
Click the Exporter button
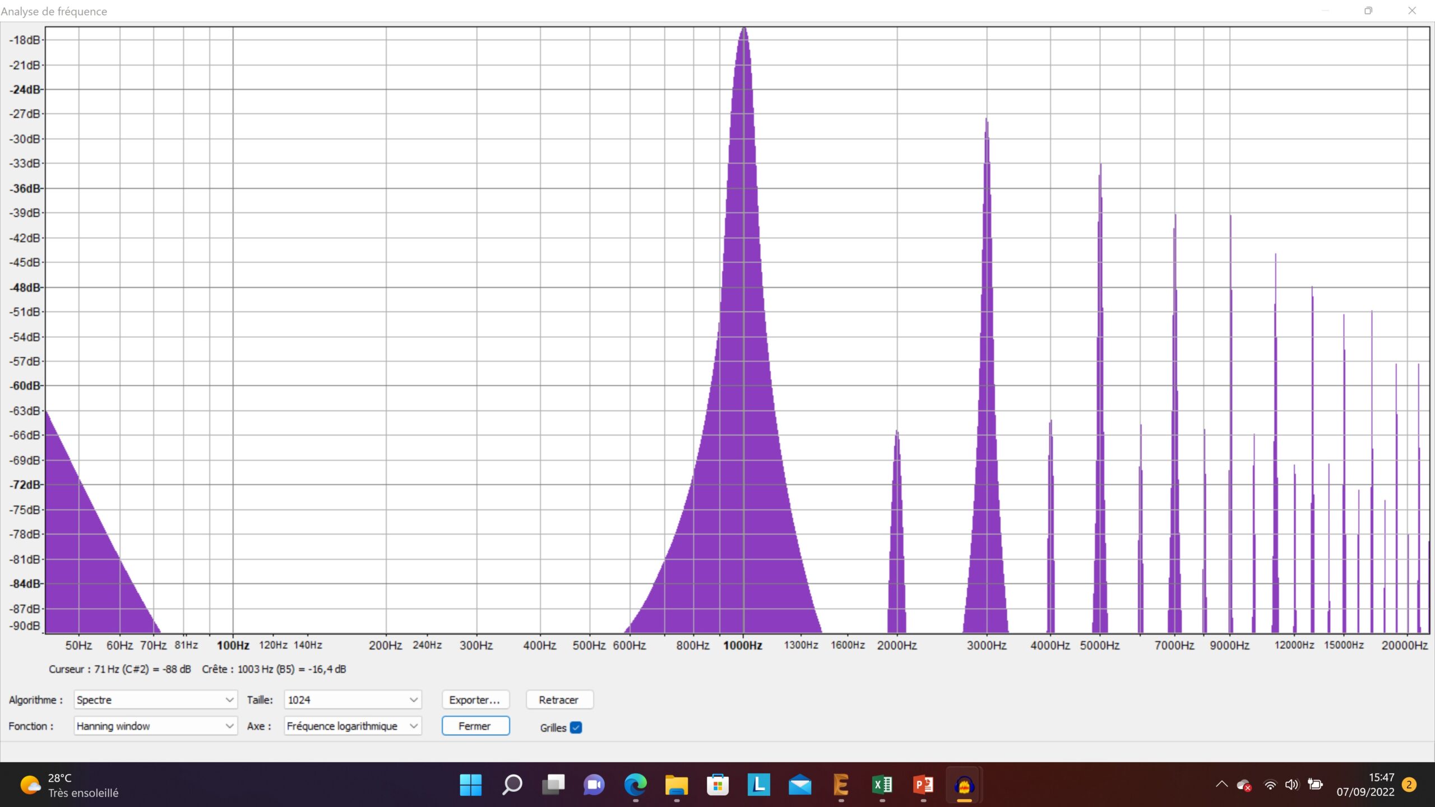coord(475,700)
